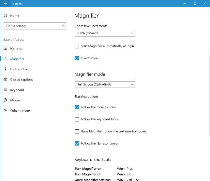Click the back arrow in title bar
The image size is (210, 181).
pos(5,4)
